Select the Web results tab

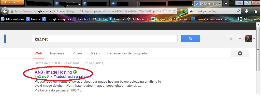coord(38,53)
